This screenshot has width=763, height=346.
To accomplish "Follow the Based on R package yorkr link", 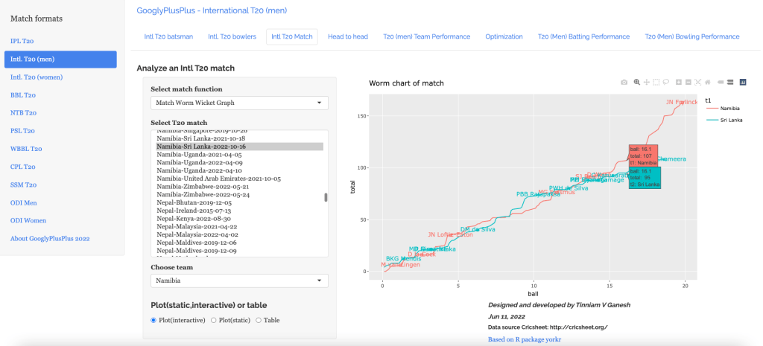I will click(x=524, y=339).
